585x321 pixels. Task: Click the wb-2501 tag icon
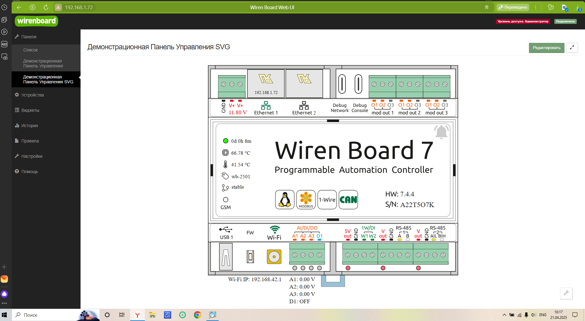[225, 176]
